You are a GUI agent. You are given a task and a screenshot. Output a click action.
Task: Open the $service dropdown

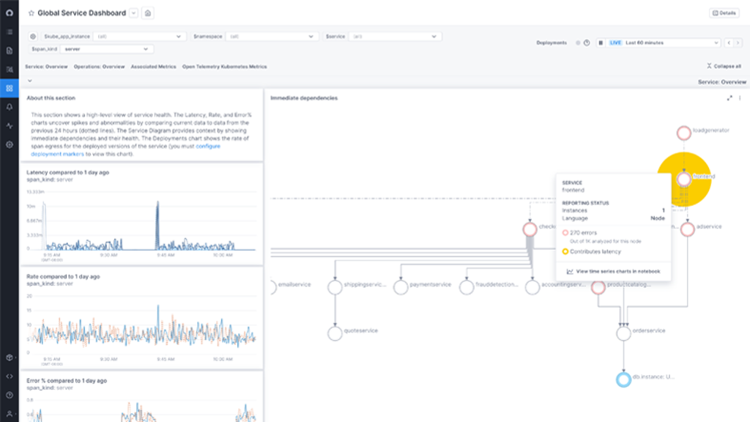coord(394,37)
